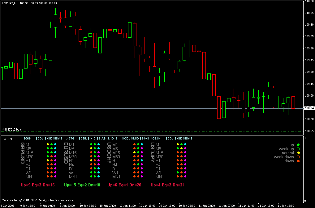Click the 'USDJPY,H1' chart title text
The image size is (315, 208).
click(x=10, y=3)
